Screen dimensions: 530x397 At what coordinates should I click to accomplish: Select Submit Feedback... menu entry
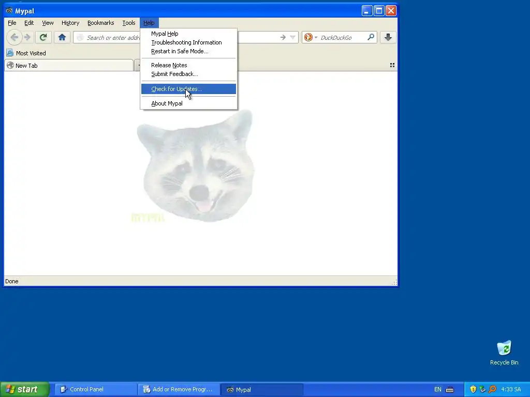(x=188, y=74)
